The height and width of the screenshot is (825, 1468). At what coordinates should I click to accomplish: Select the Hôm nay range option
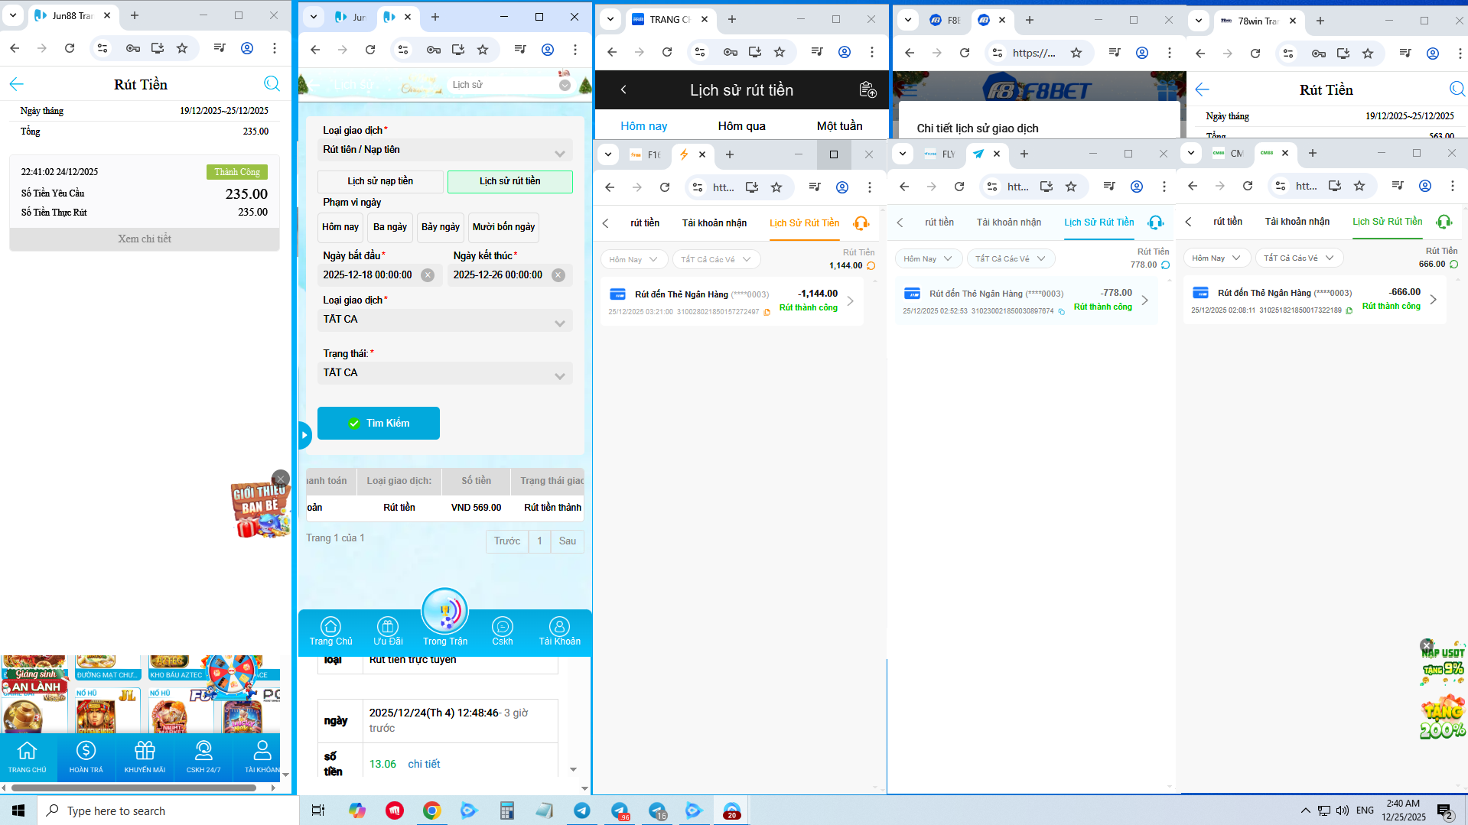[x=340, y=227]
